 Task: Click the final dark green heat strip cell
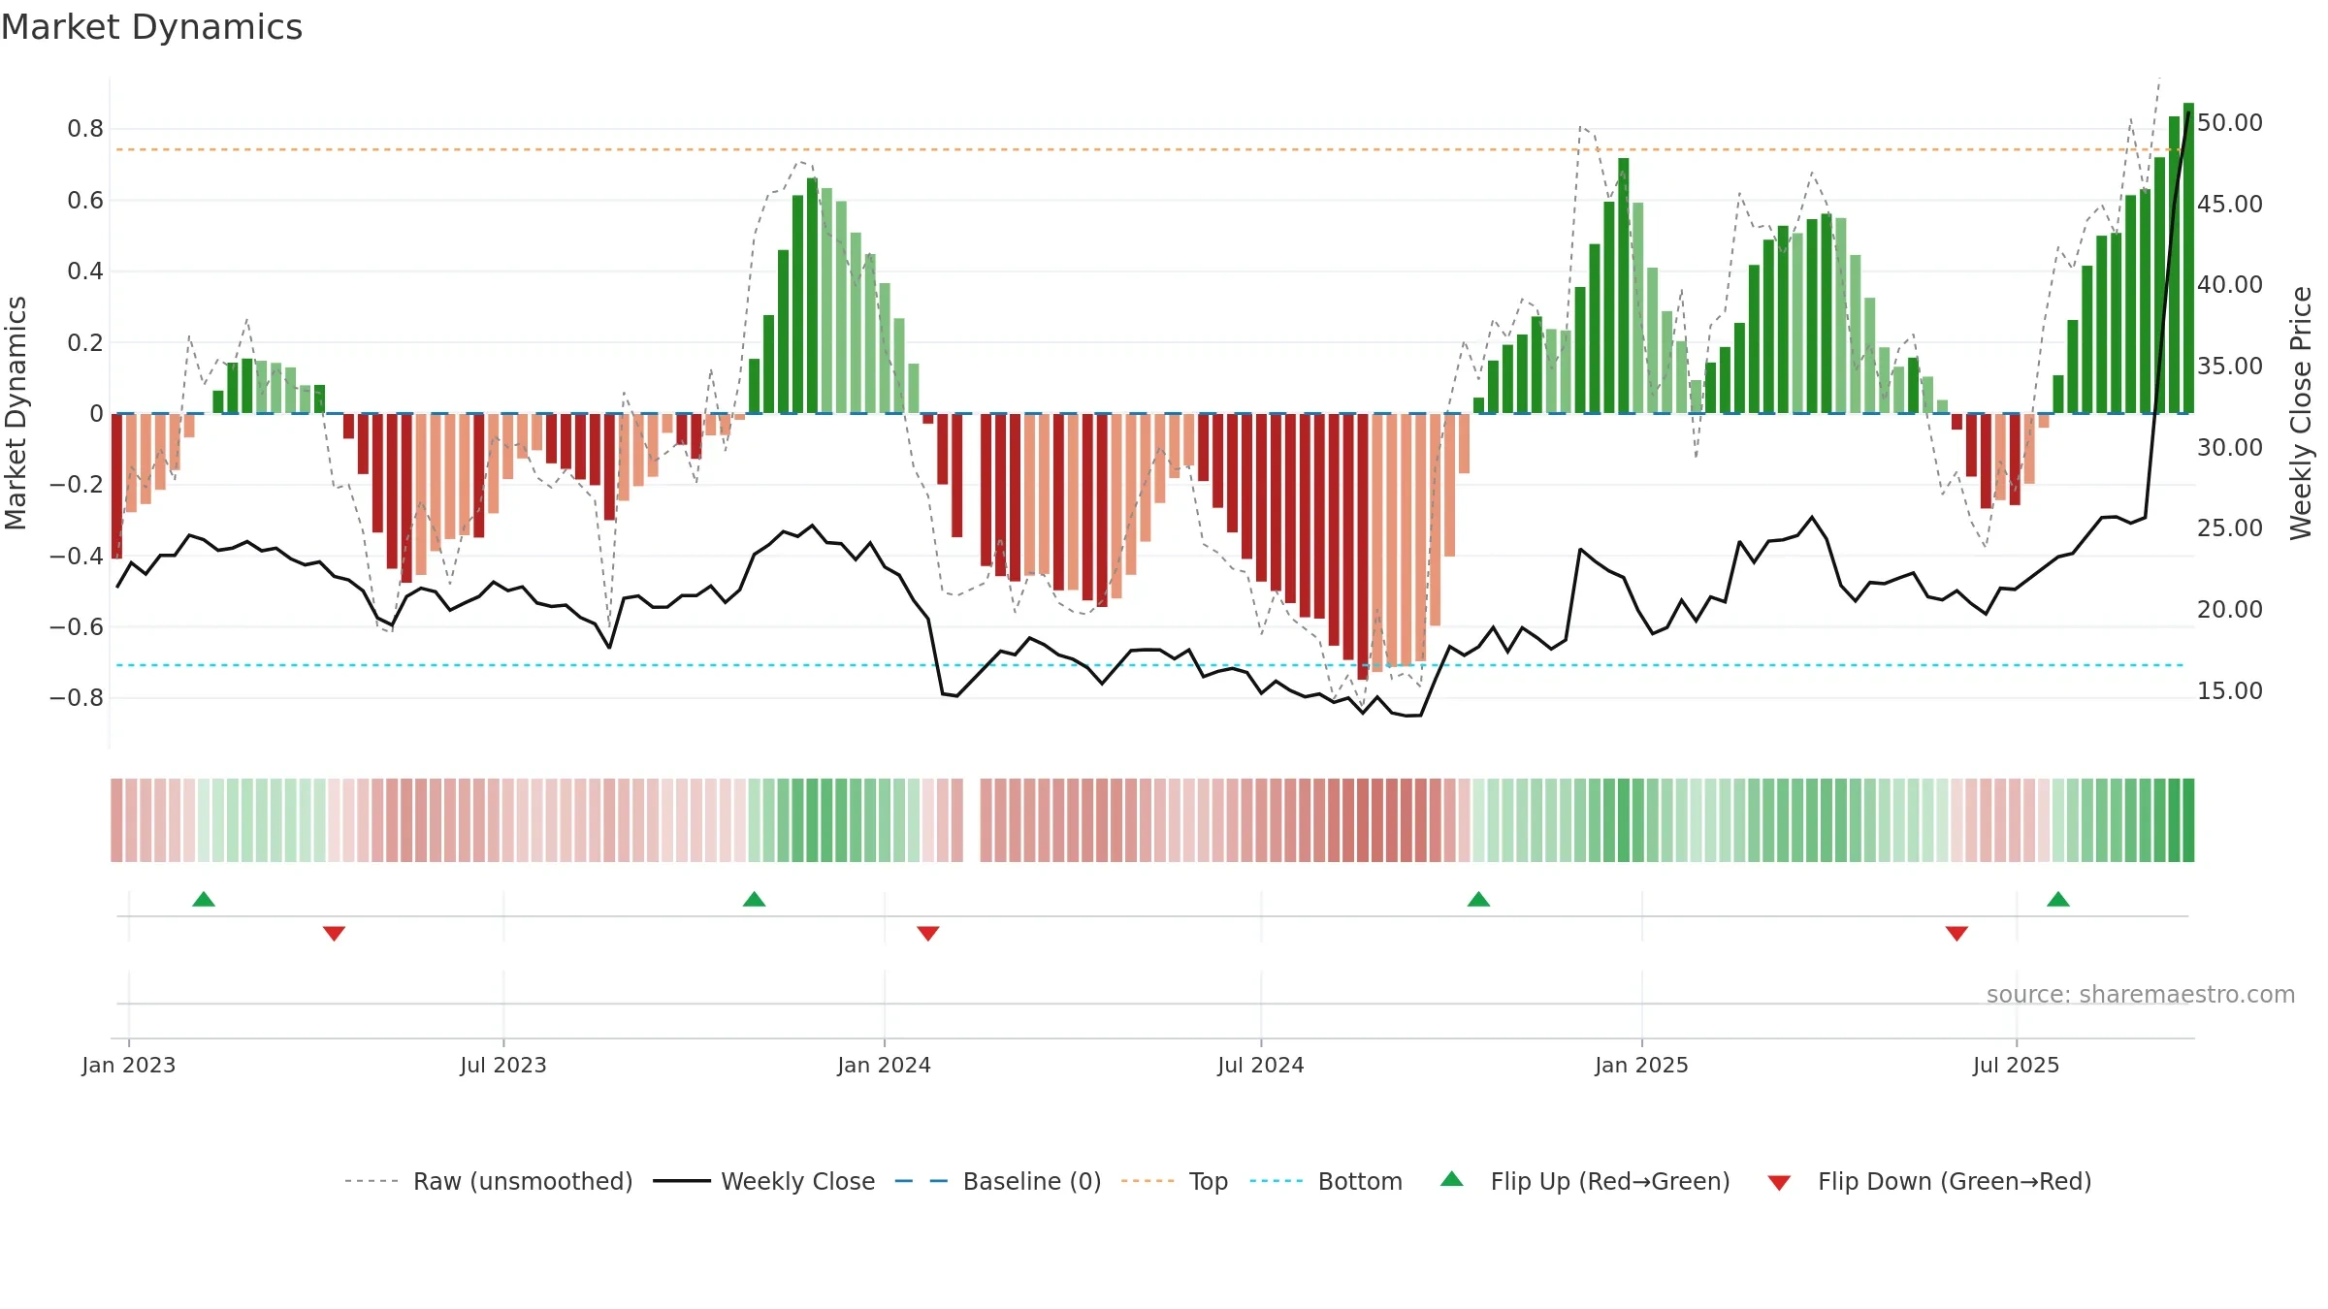click(2188, 820)
